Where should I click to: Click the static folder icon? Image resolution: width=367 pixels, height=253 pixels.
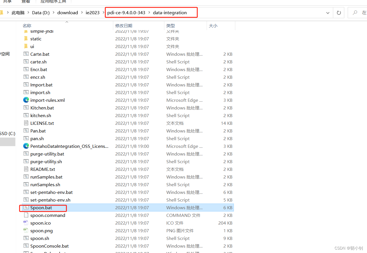pos(26,39)
